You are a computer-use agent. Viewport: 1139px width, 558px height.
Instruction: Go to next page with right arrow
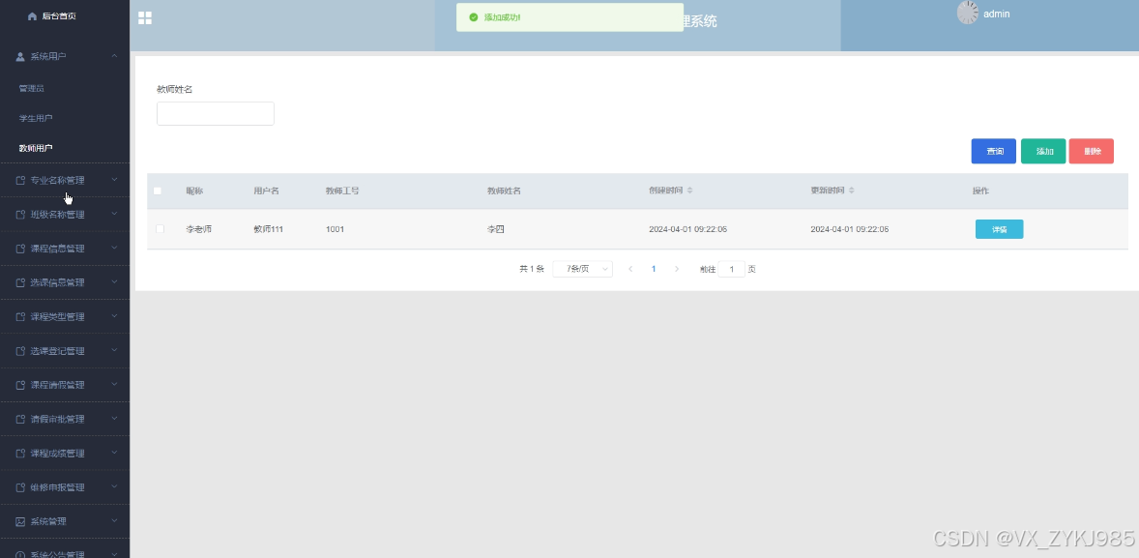(x=677, y=269)
